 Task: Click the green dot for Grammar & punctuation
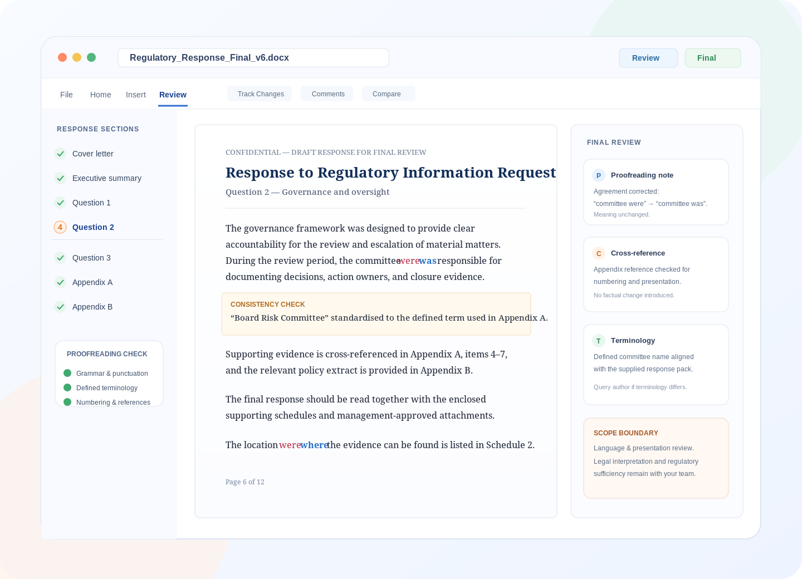pyautogui.click(x=67, y=373)
